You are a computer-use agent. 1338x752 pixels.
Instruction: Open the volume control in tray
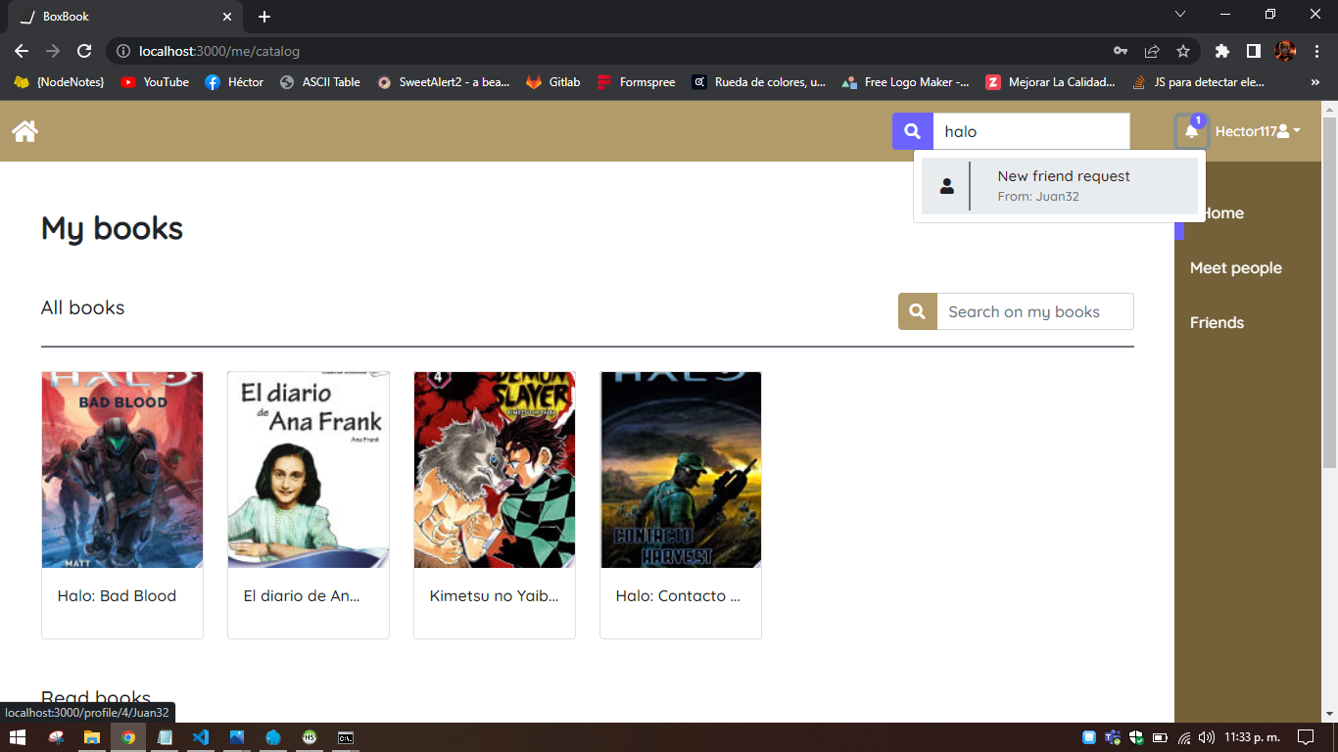[1207, 737]
